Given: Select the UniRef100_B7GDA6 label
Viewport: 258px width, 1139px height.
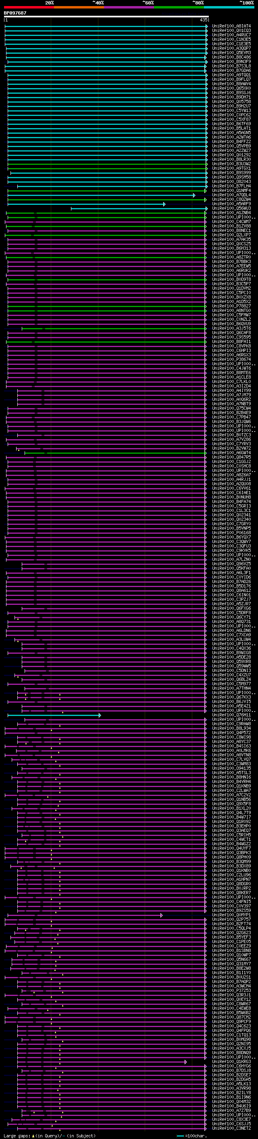Looking at the screenshot, I should (231, 70).
